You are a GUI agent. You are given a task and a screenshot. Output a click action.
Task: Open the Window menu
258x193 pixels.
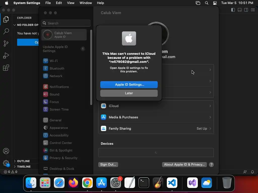86,3
